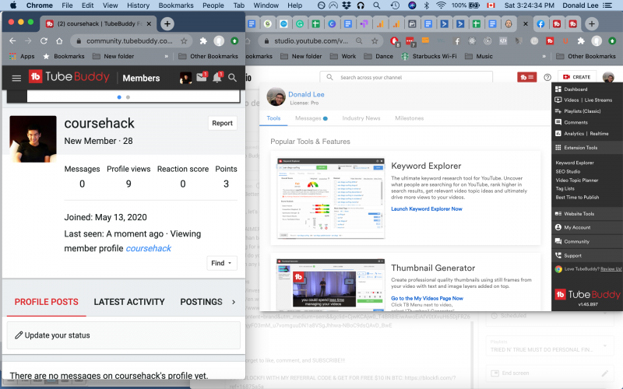Click the Report button
This screenshot has height=389, width=623.
[222, 123]
